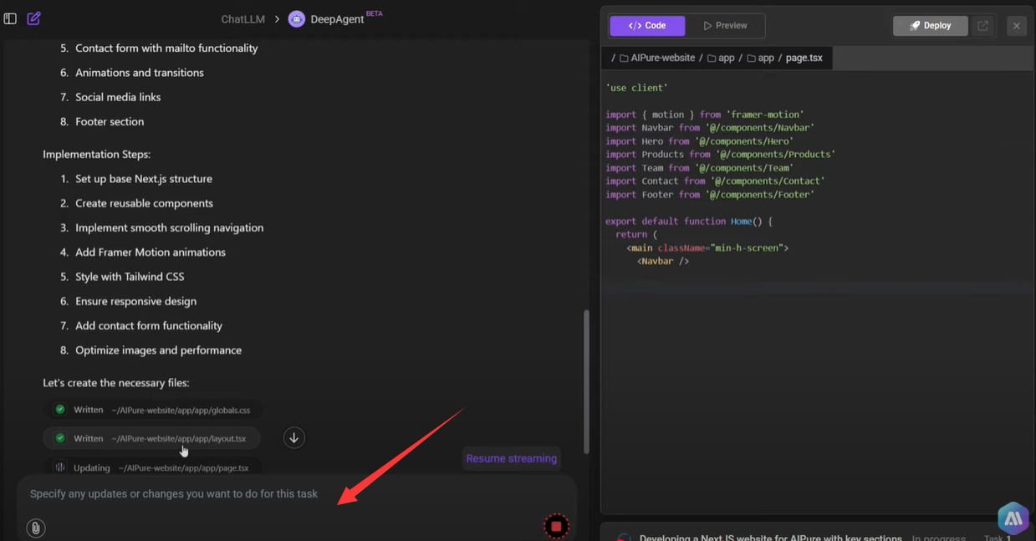This screenshot has height=541, width=1036.
Task: Open the Updating page.tsx file entry
Action: (x=152, y=467)
